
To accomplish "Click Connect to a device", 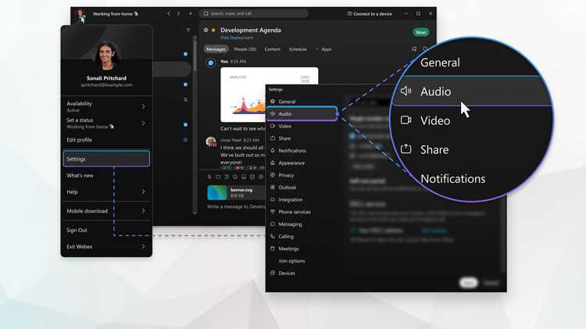I will (x=370, y=14).
